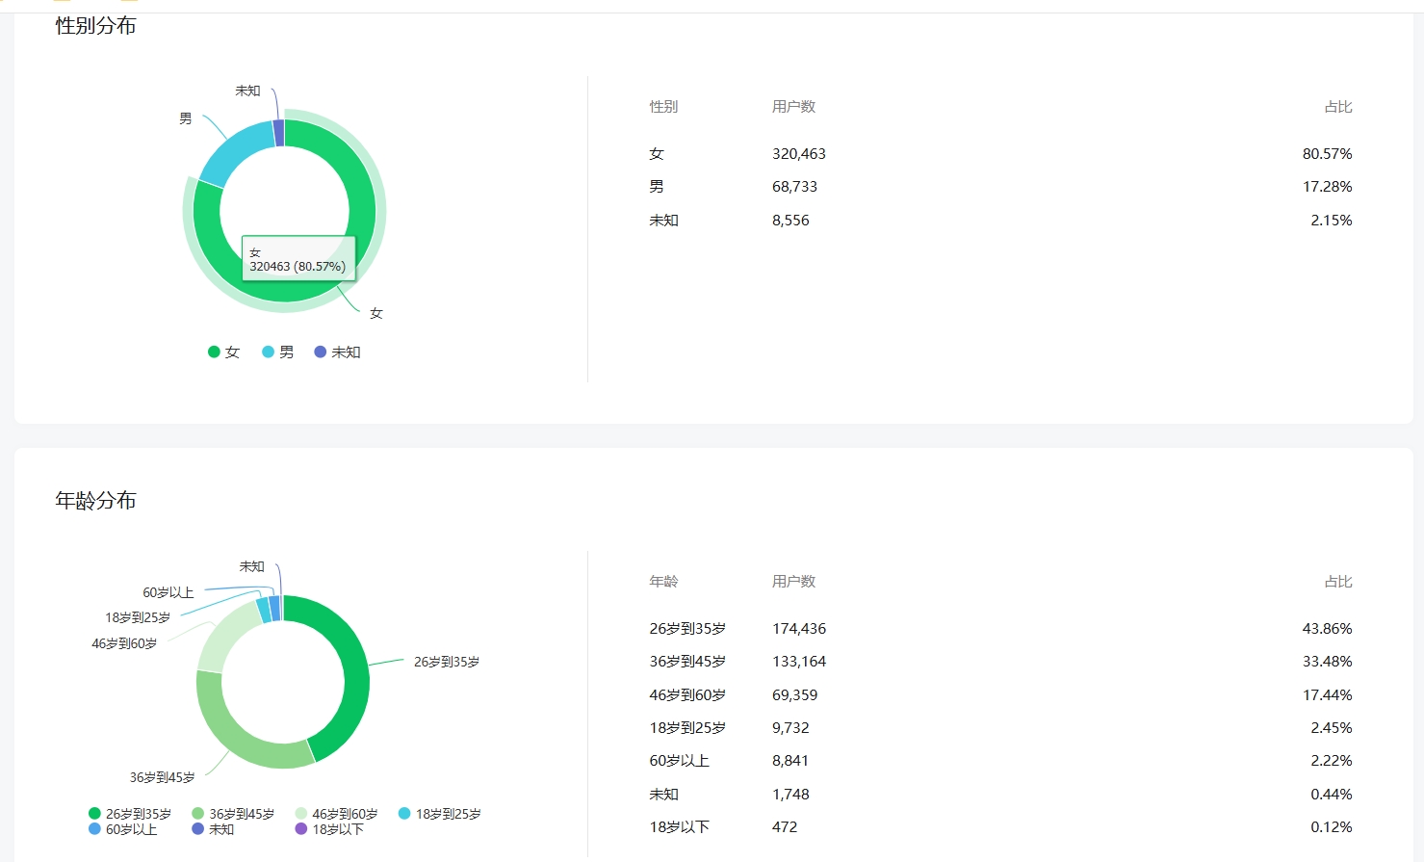Click 46岁到60岁 callout label beside age donut
The image size is (1424, 862).
[x=124, y=643]
